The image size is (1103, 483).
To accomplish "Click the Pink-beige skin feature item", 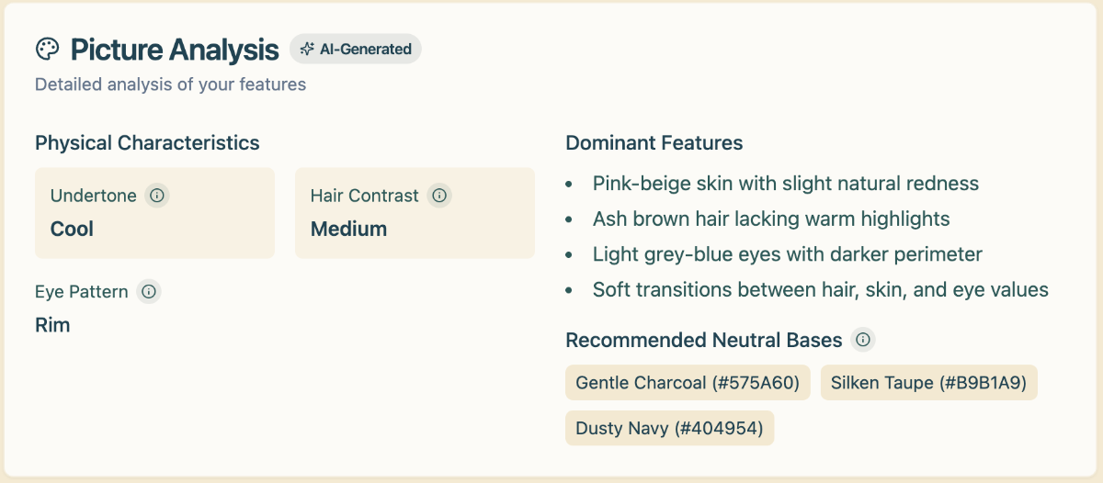I will click(x=786, y=184).
